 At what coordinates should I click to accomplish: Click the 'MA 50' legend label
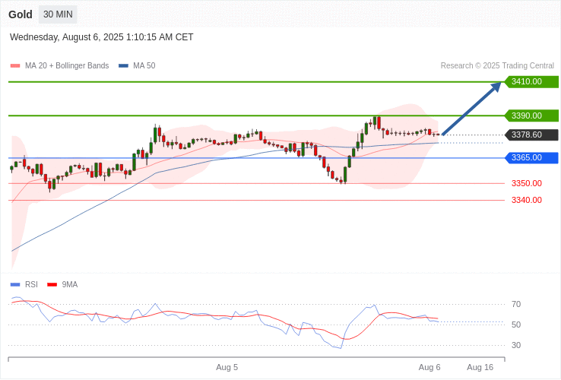(x=144, y=66)
